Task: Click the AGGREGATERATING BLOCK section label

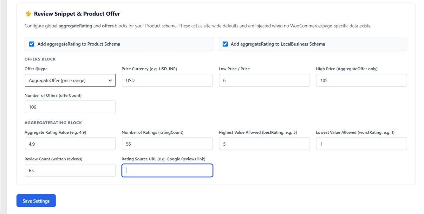Action: pos(53,123)
